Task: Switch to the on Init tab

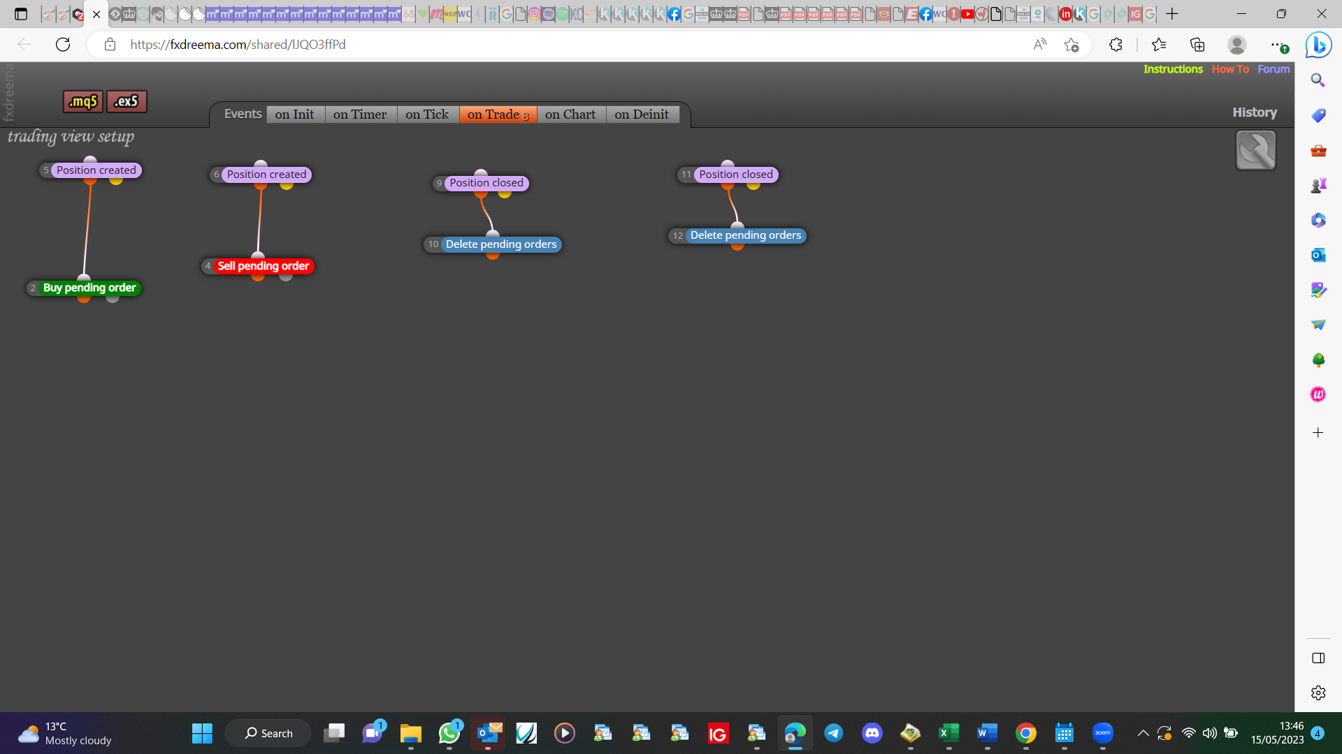Action: coord(294,114)
